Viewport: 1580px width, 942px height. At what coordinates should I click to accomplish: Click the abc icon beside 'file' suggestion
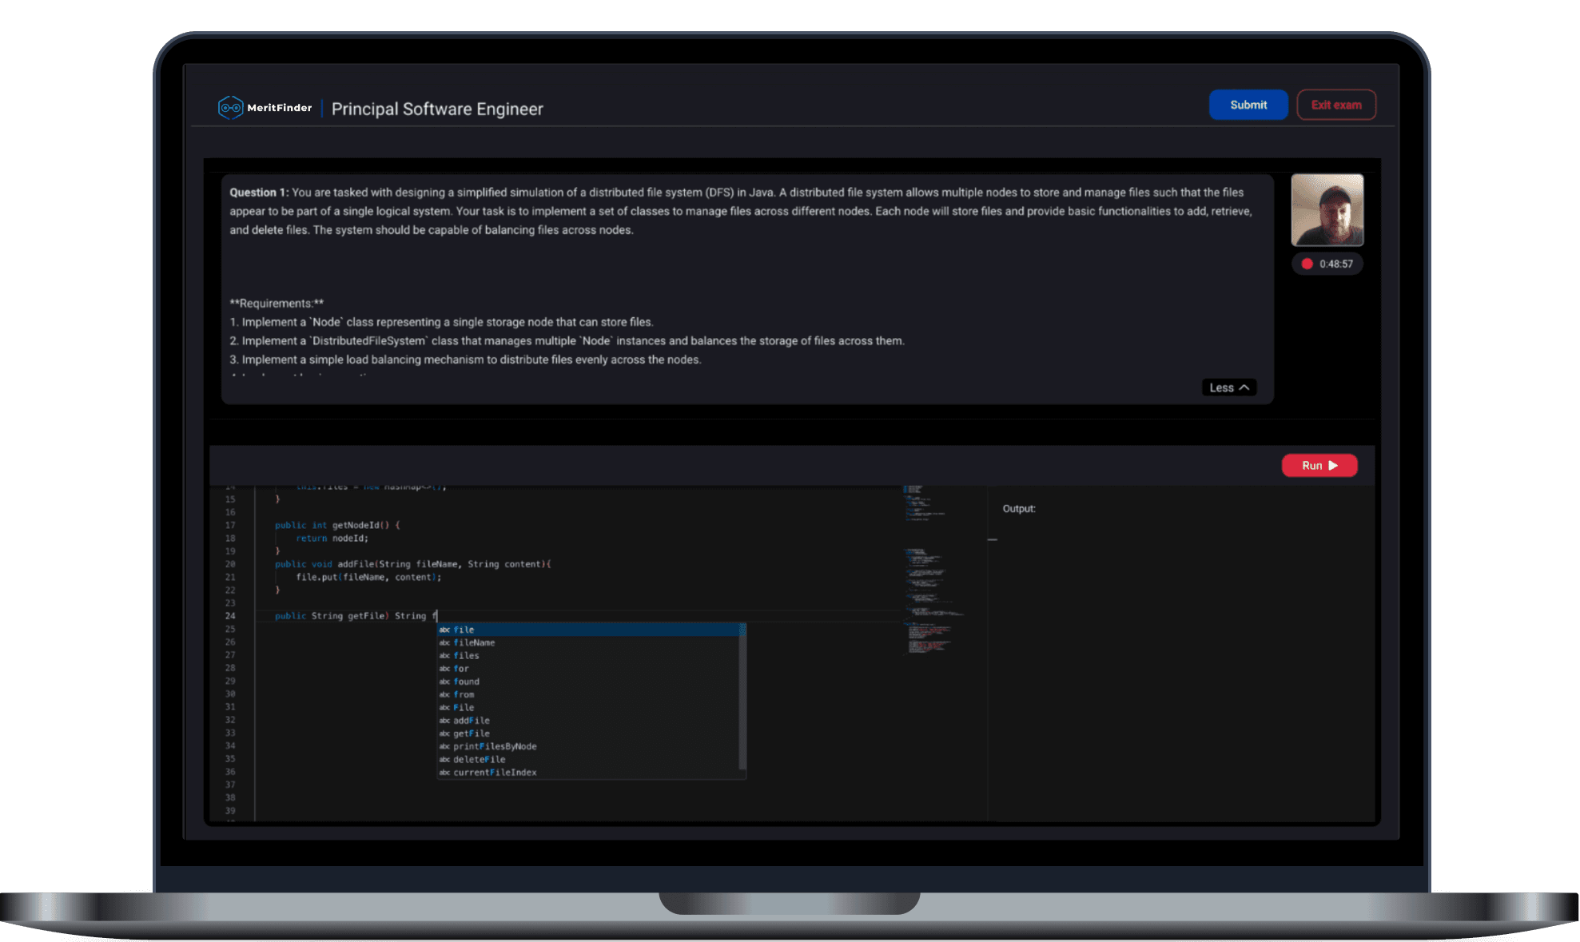[x=444, y=630]
